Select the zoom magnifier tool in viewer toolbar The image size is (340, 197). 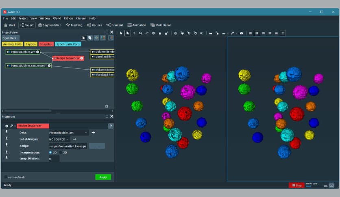coord(140,33)
